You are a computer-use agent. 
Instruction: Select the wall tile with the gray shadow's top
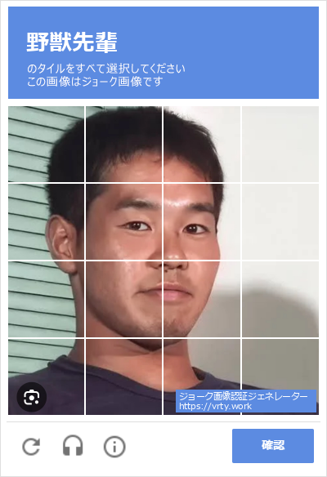coord(280,300)
